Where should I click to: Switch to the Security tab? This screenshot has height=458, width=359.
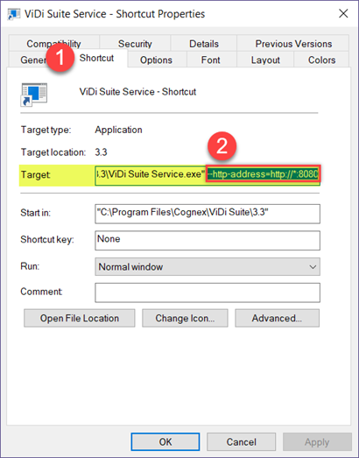[x=135, y=44]
